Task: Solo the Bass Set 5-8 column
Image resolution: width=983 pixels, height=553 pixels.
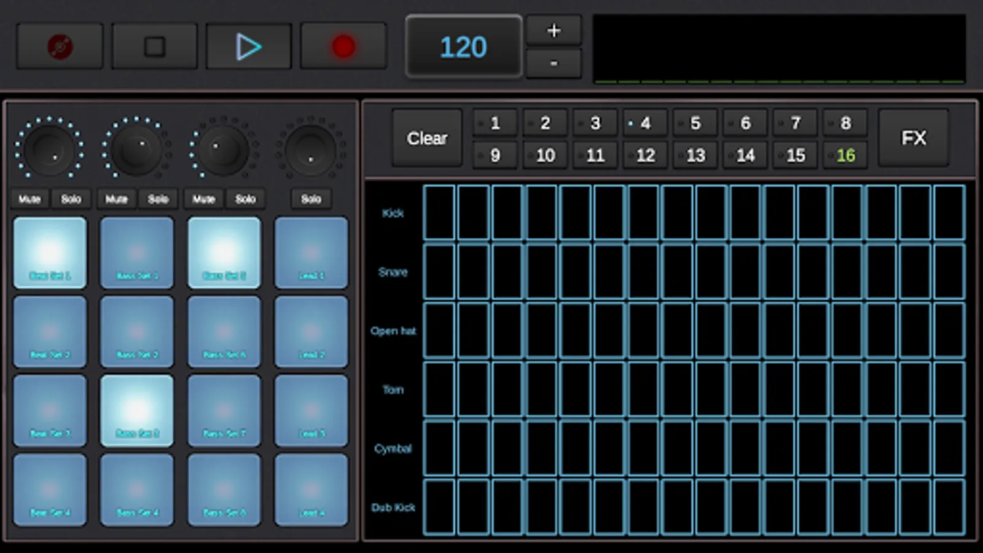Action: click(245, 198)
